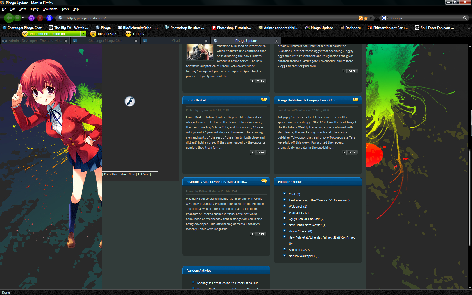This screenshot has height=295, width=472.
Task: Open the History menu
Action: point(34,9)
